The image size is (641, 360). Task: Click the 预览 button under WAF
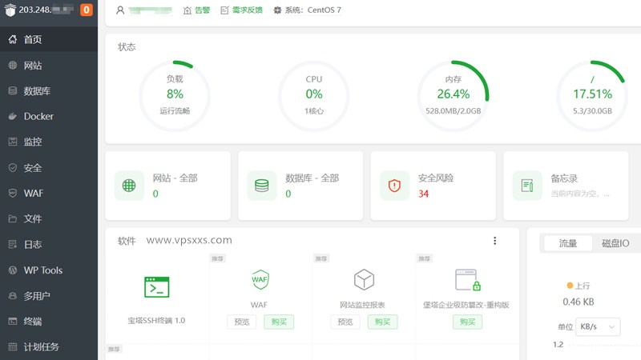tap(242, 322)
